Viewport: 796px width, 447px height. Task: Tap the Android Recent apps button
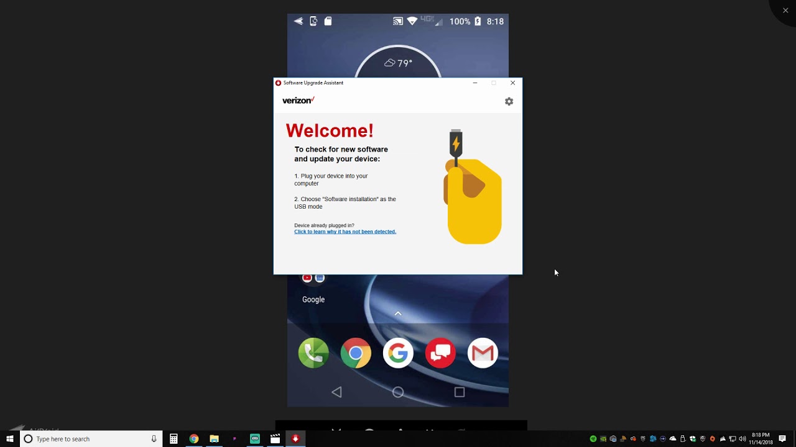click(x=460, y=392)
